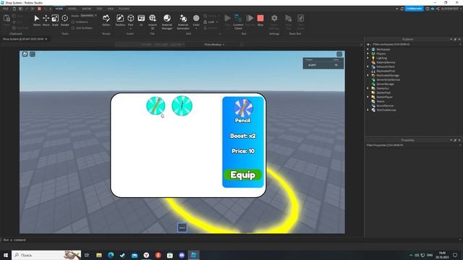Screen dimensions: 463x260
Task: Select Teams in Explorer
Action: [x=381, y=101]
